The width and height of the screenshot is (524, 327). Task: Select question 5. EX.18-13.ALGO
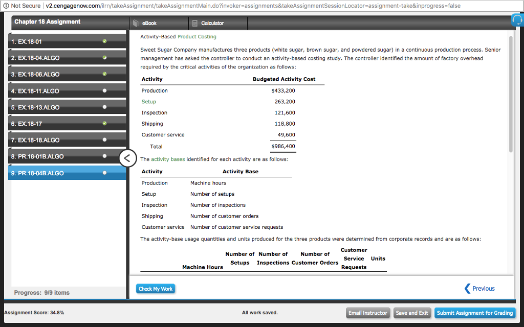tap(67, 107)
